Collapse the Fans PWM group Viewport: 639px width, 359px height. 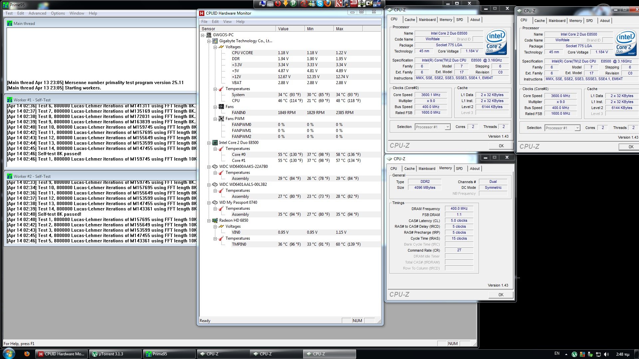coord(215,119)
